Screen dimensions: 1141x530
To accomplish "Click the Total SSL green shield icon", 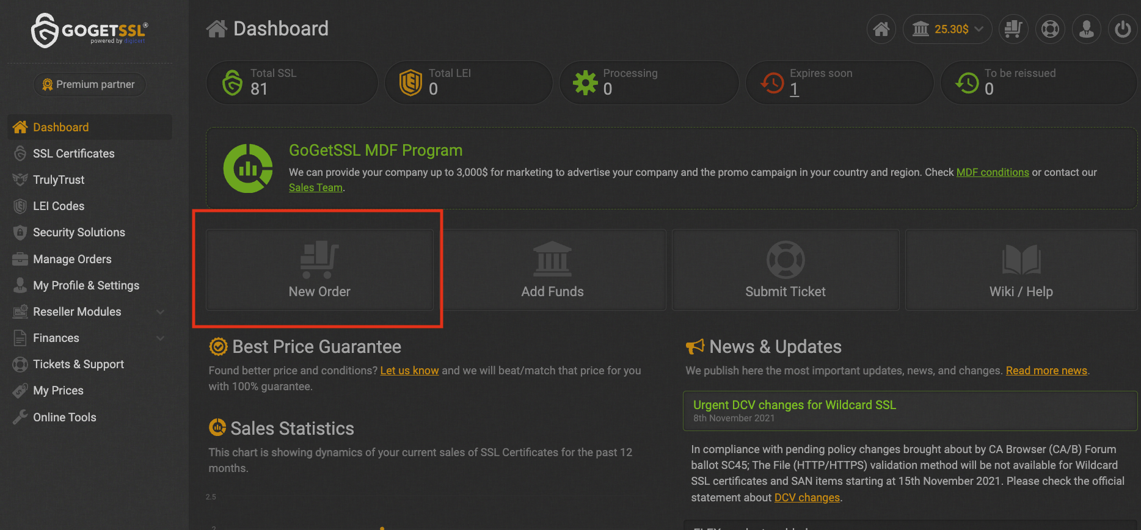I will click(x=232, y=82).
